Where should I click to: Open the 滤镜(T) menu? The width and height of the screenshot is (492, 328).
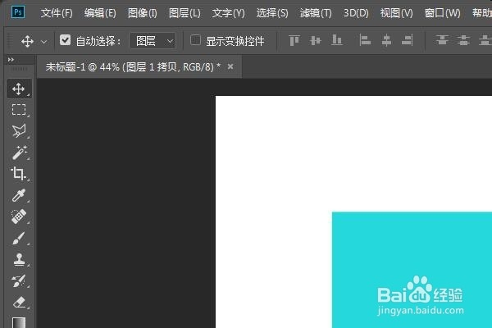pyautogui.click(x=316, y=13)
